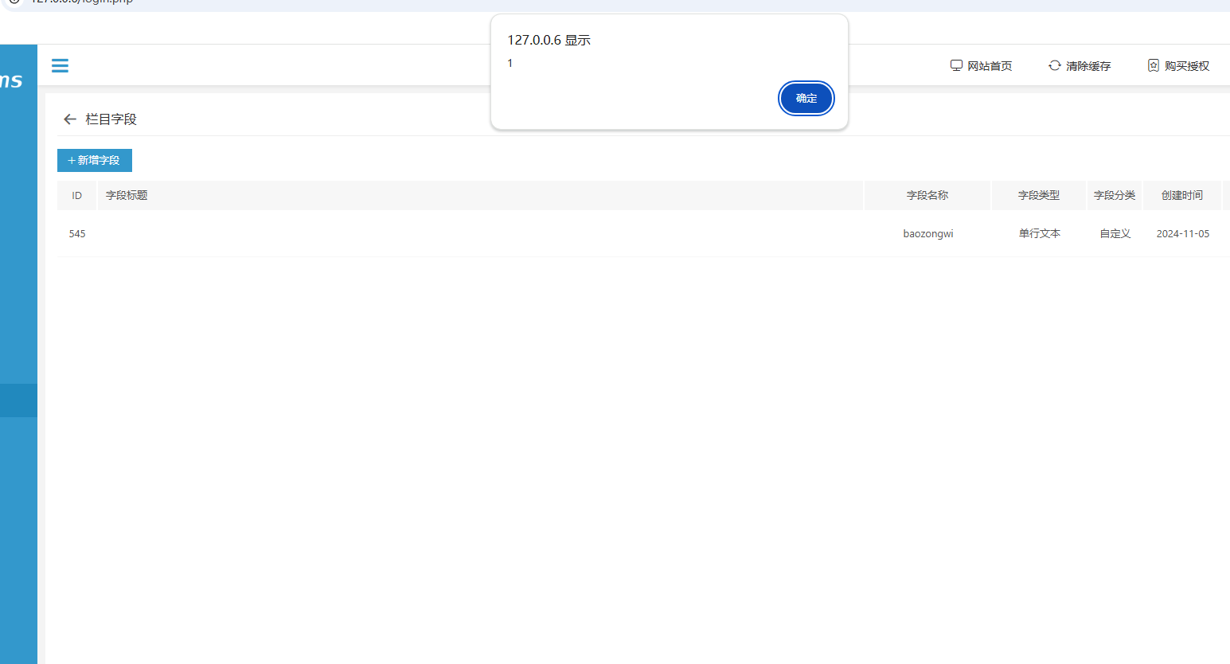
Task: Click the 字段类型 column header
Action: (x=1039, y=196)
